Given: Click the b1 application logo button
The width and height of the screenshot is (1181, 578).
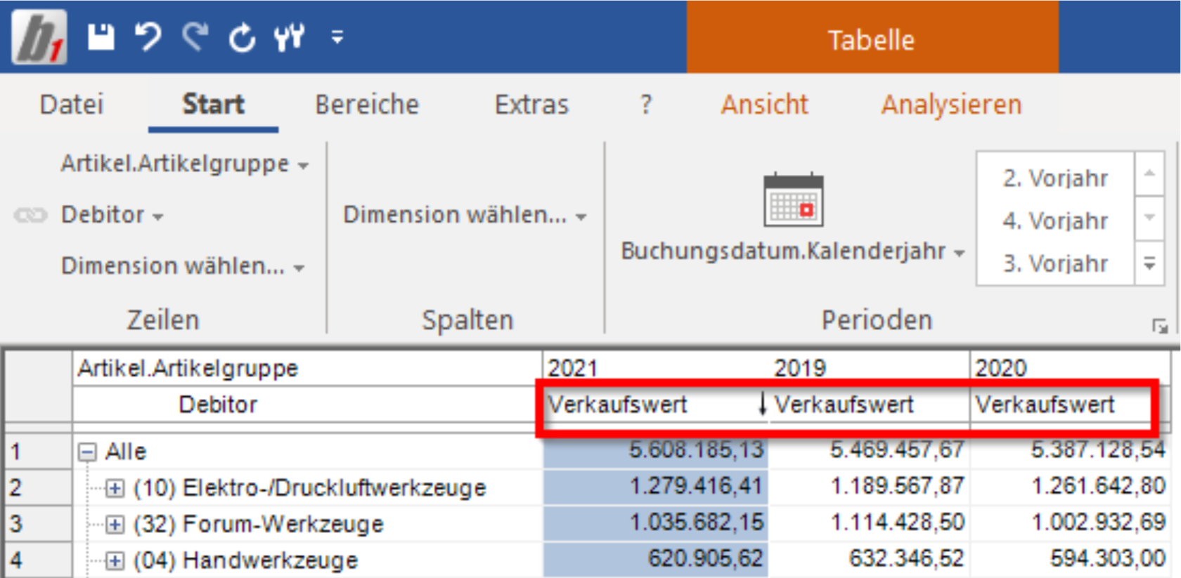Looking at the screenshot, I should tap(39, 37).
